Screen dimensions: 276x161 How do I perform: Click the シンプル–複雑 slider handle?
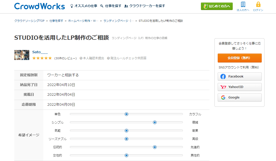point(155,122)
